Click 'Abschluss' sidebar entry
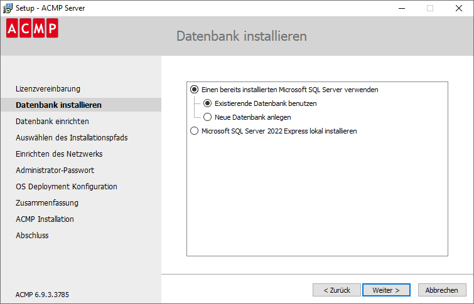Screen dimensions: 474x304 [32, 236]
